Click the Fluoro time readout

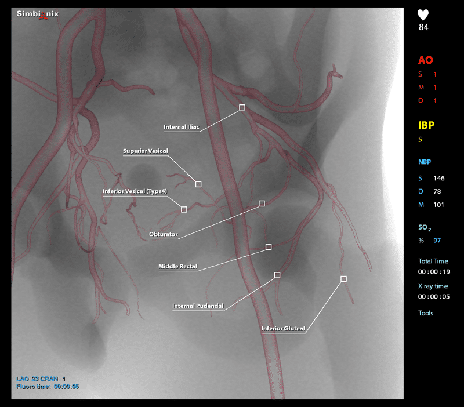pyautogui.click(x=48, y=387)
